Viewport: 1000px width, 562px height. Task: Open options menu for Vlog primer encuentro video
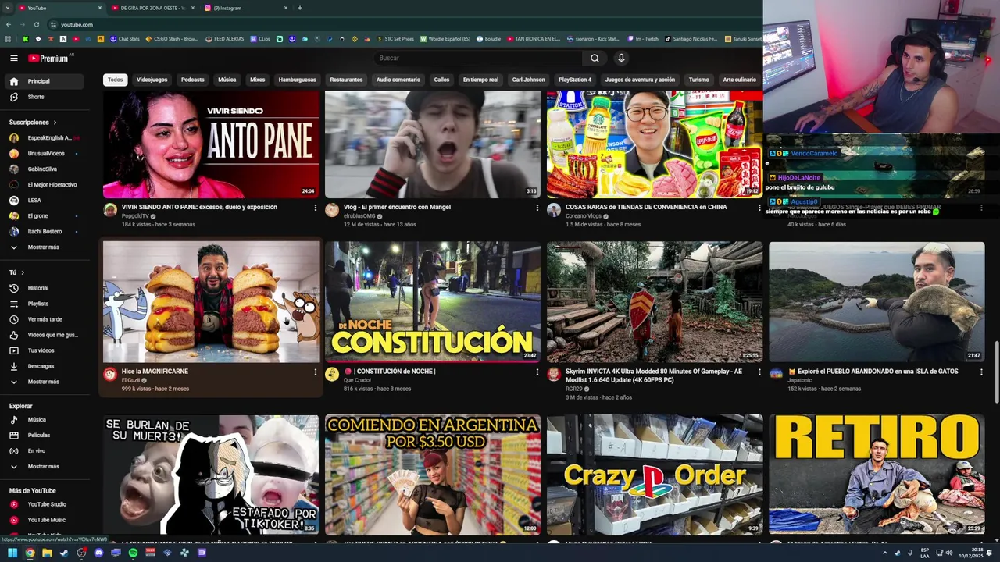pyautogui.click(x=537, y=208)
